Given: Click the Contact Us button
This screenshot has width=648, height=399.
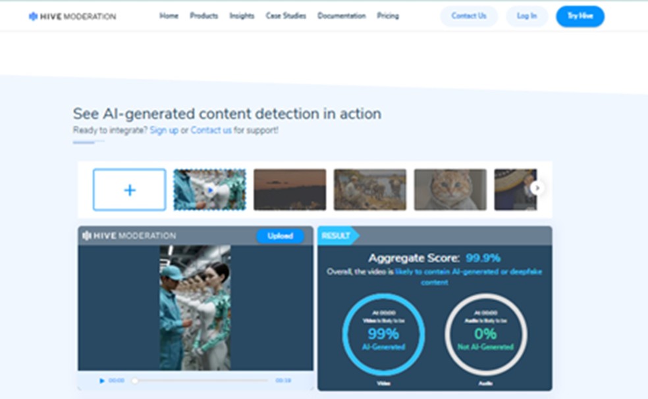Looking at the screenshot, I should click(469, 16).
